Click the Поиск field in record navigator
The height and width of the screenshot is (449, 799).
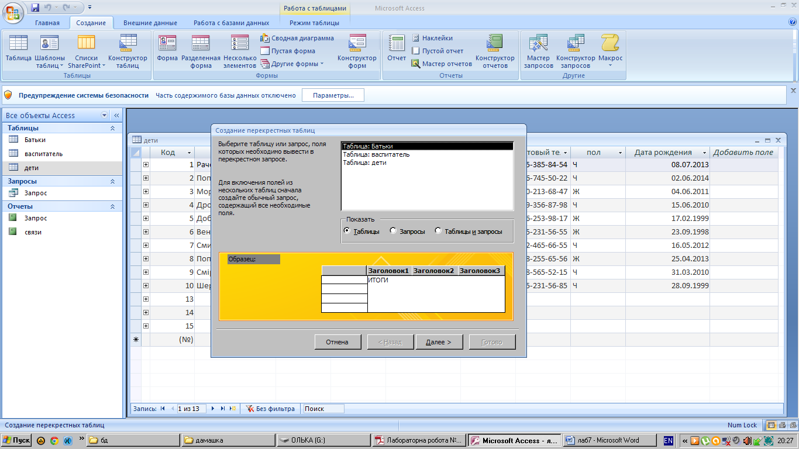click(323, 409)
